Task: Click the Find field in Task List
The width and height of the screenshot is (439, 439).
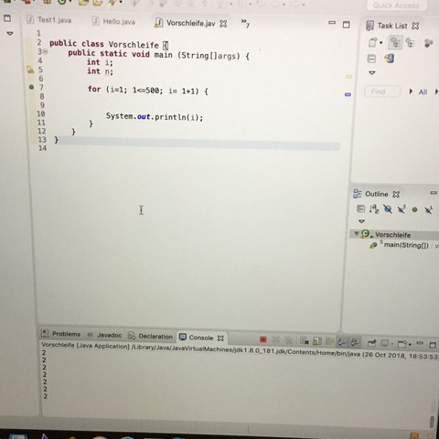Action: (x=382, y=91)
